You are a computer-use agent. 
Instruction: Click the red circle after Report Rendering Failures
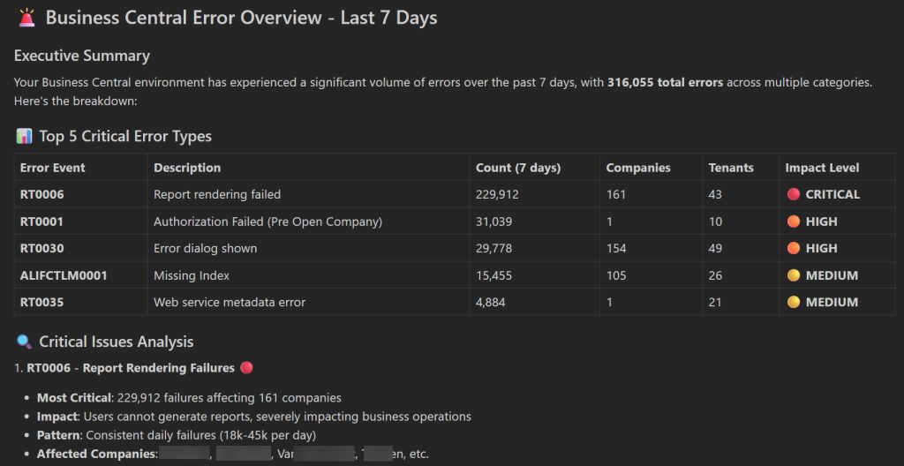246,367
